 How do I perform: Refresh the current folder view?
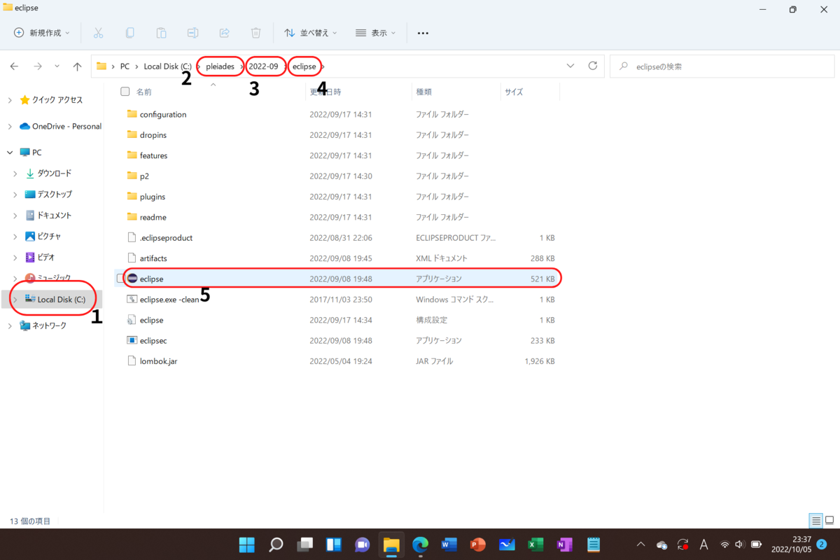point(593,66)
